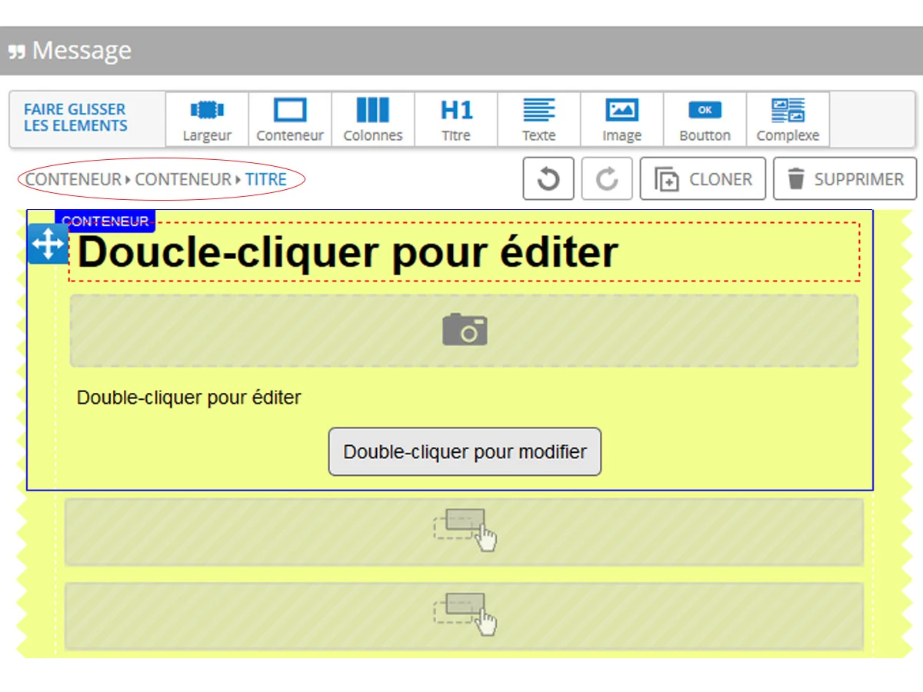Select the camera image placeholder

464,330
